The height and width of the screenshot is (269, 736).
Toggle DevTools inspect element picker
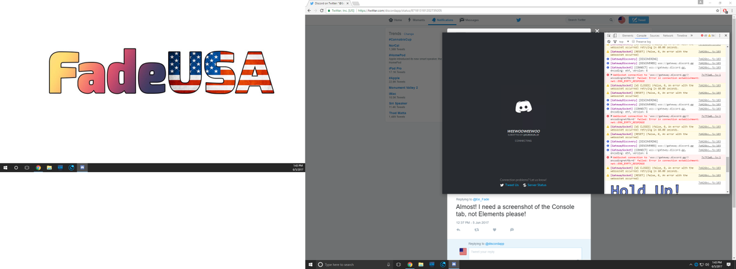click(609, 36)
